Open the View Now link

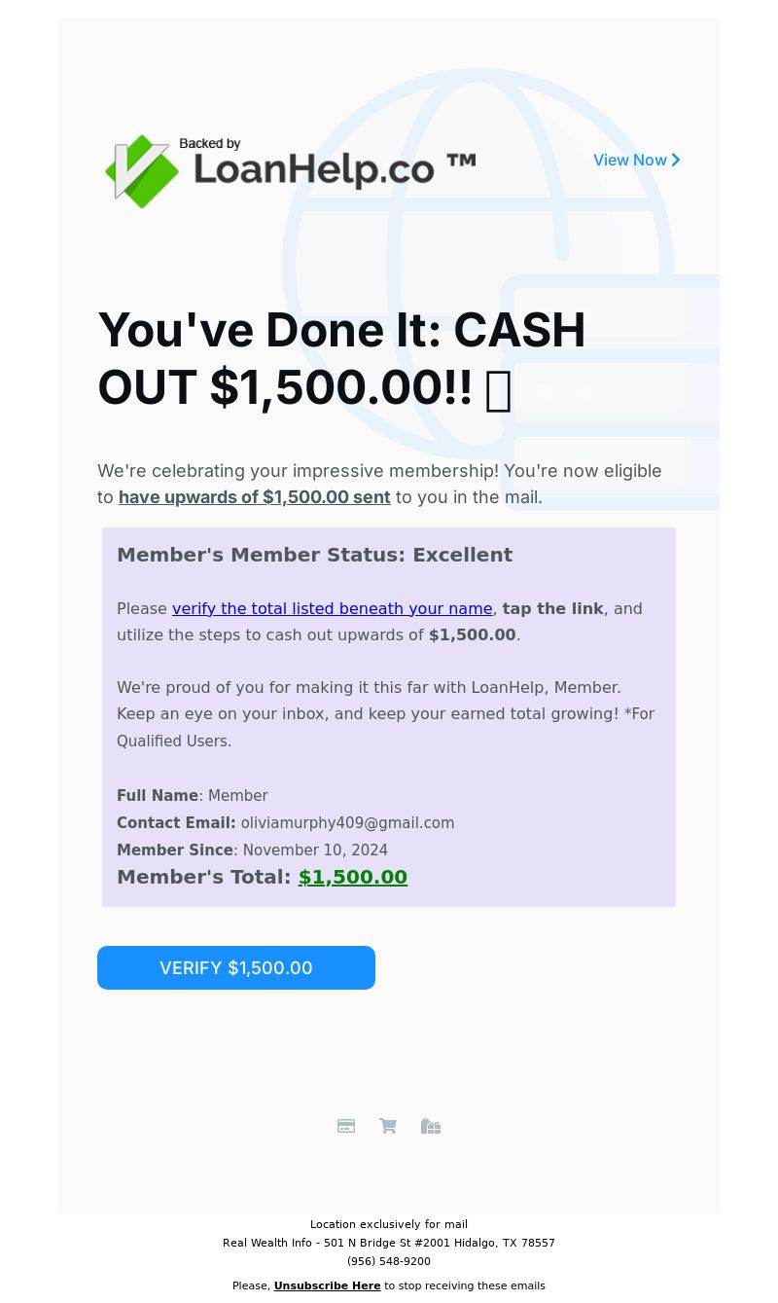637,160
